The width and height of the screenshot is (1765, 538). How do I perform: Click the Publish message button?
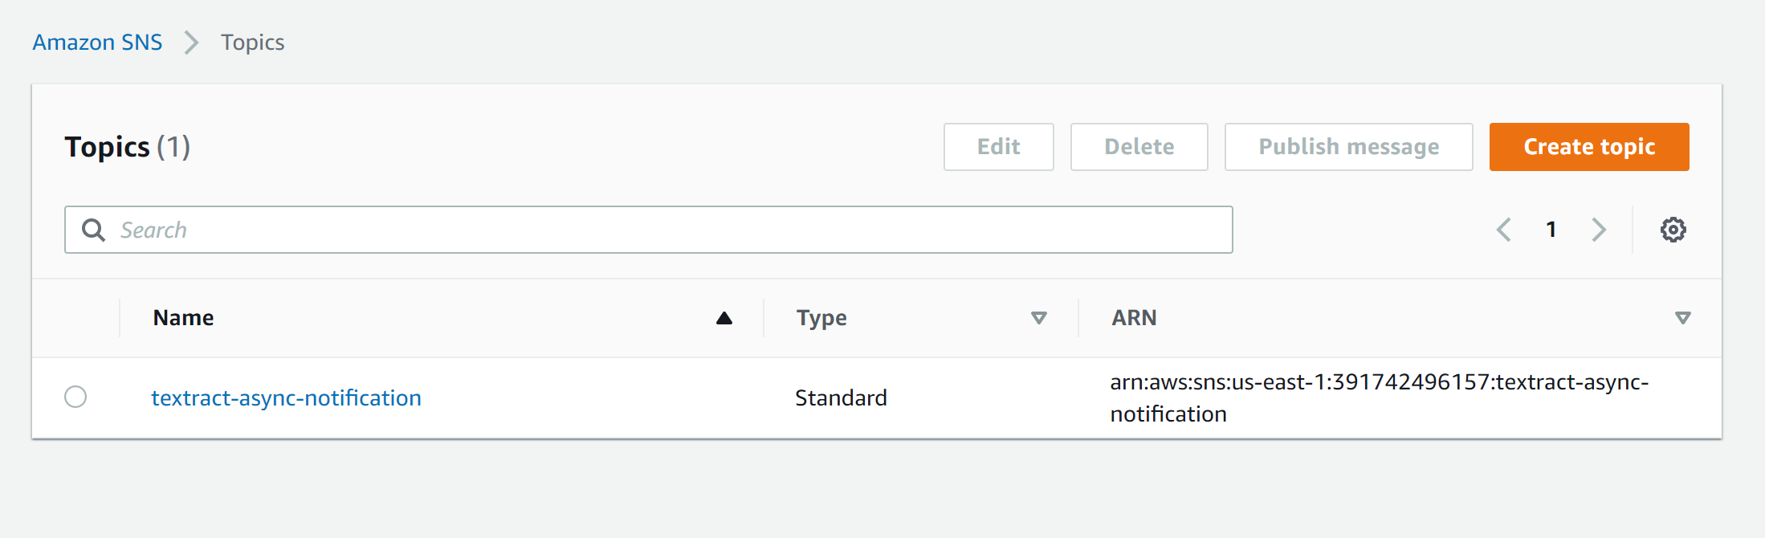[1348, 147]
